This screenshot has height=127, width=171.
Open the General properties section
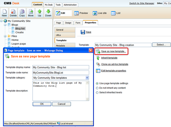[x=65, y=30]
